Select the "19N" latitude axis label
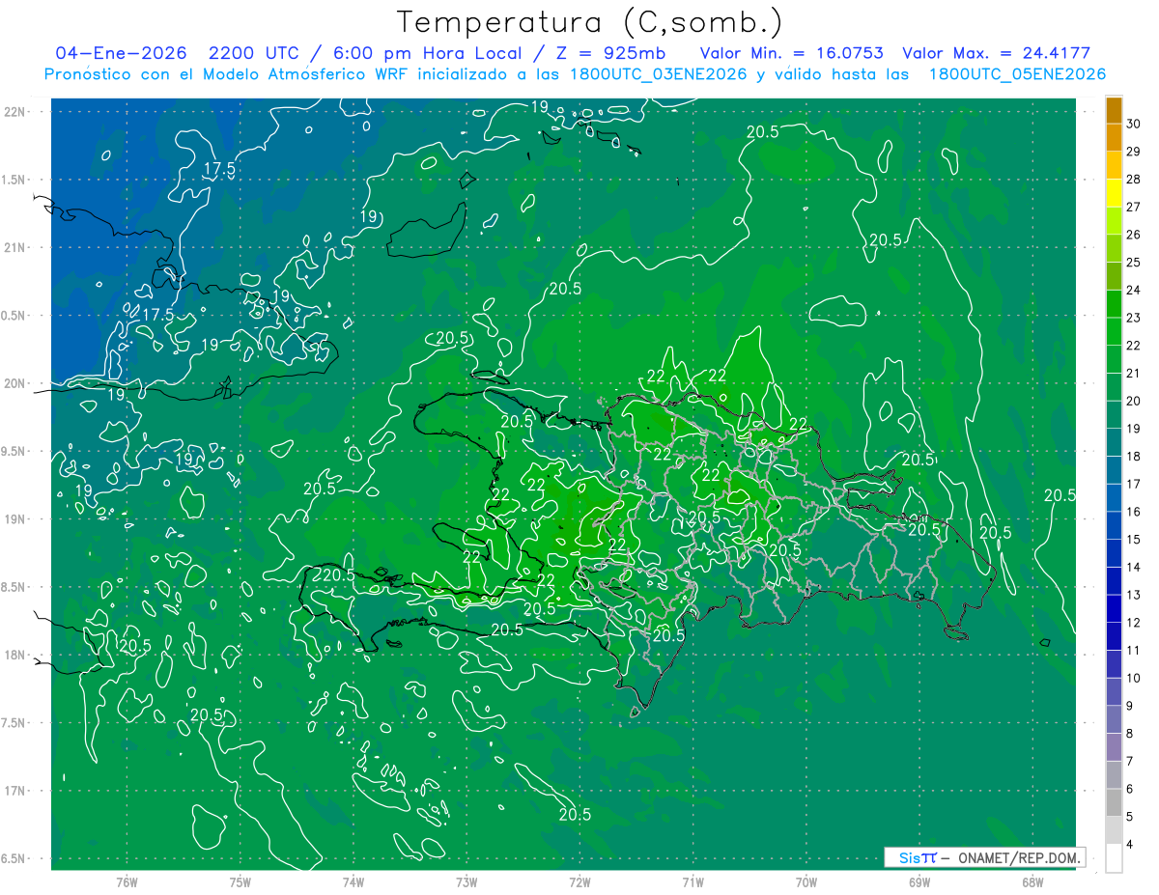This screenshot has height=895, width=1159. [x=15, y=519]
